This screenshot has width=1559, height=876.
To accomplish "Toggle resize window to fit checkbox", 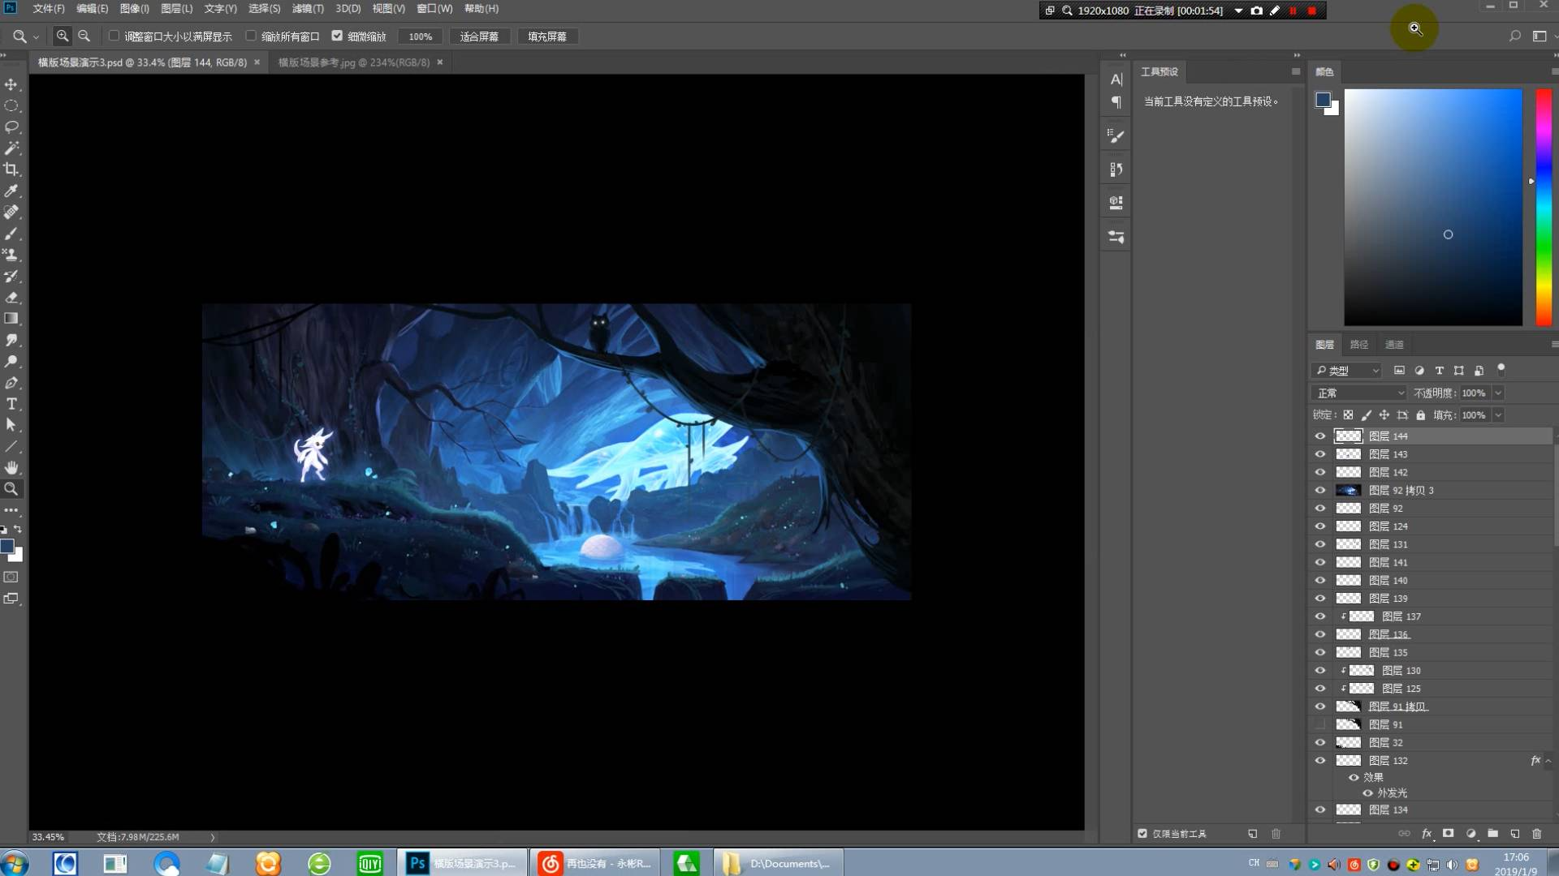I will (x=114, y=36).
